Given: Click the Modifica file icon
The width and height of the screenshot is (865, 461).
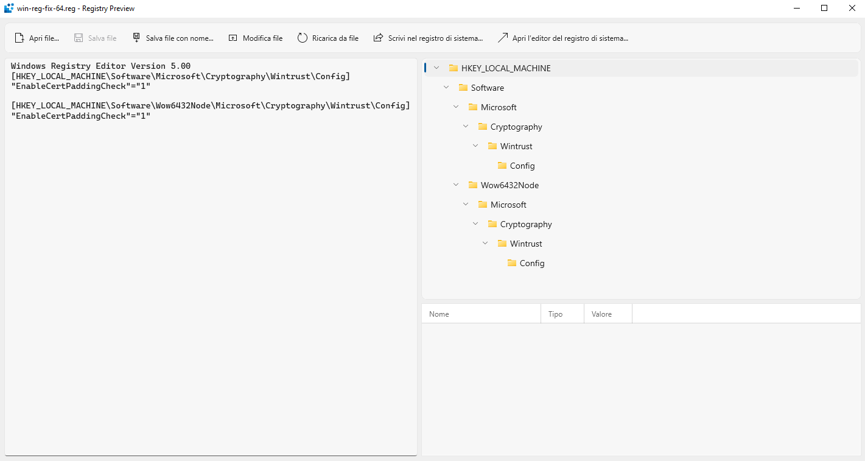Looking at the screenshot, I should coord(233,38).
